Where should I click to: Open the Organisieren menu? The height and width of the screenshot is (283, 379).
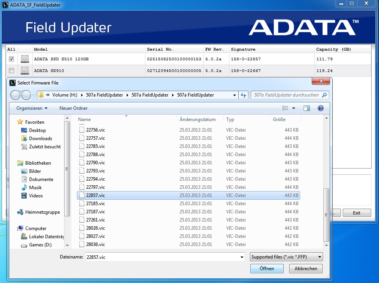coord(31,108)
